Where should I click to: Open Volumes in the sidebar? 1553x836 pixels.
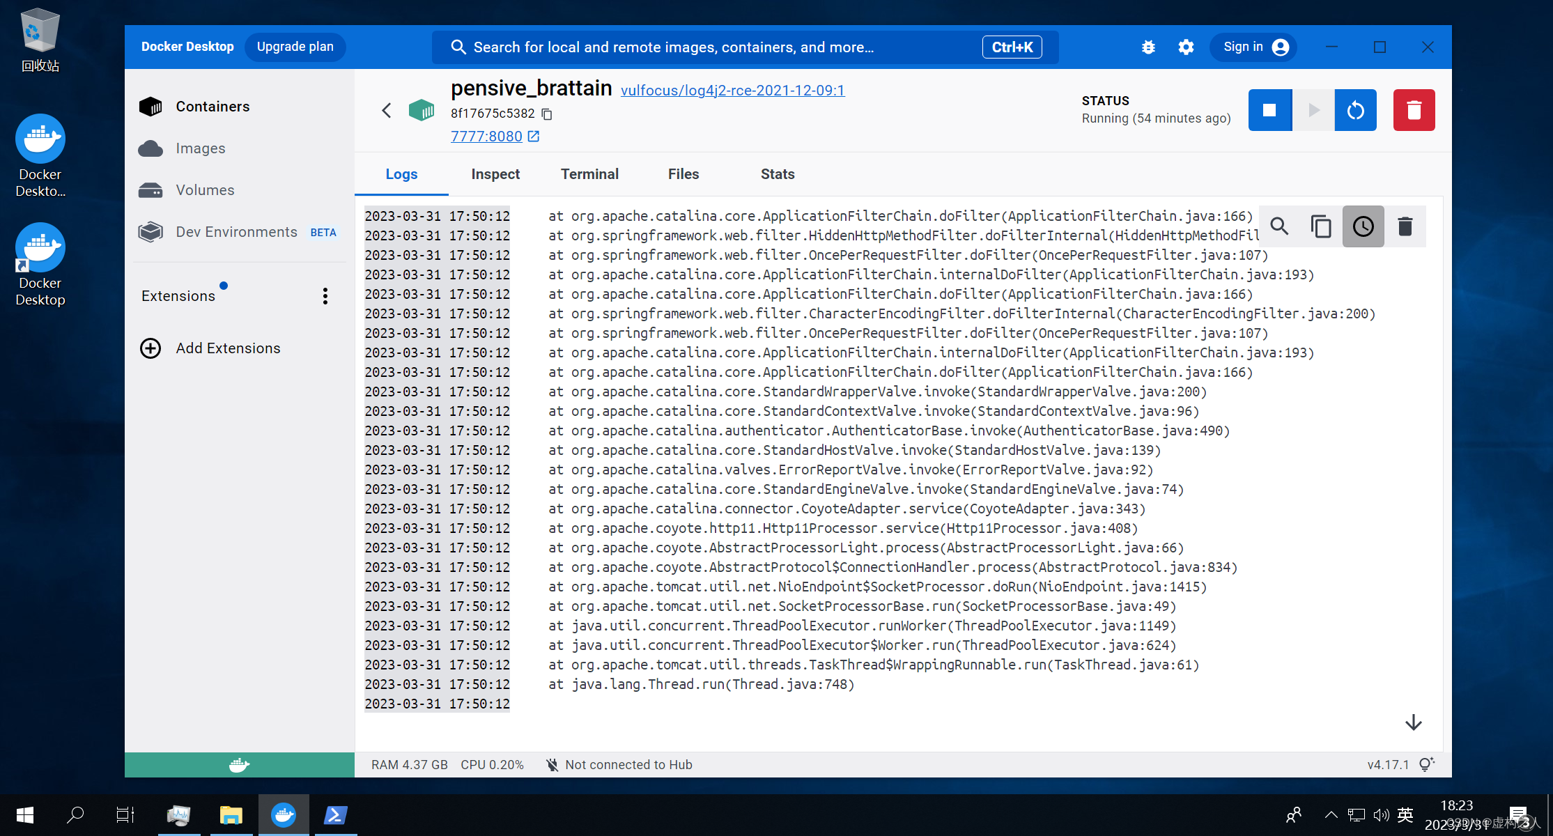(x=240, y=190)
